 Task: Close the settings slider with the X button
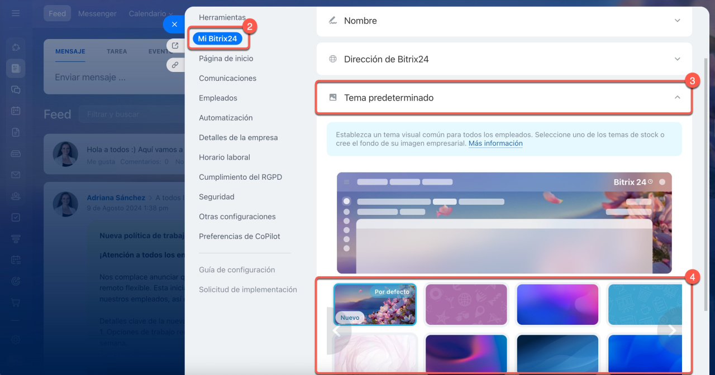174,25
